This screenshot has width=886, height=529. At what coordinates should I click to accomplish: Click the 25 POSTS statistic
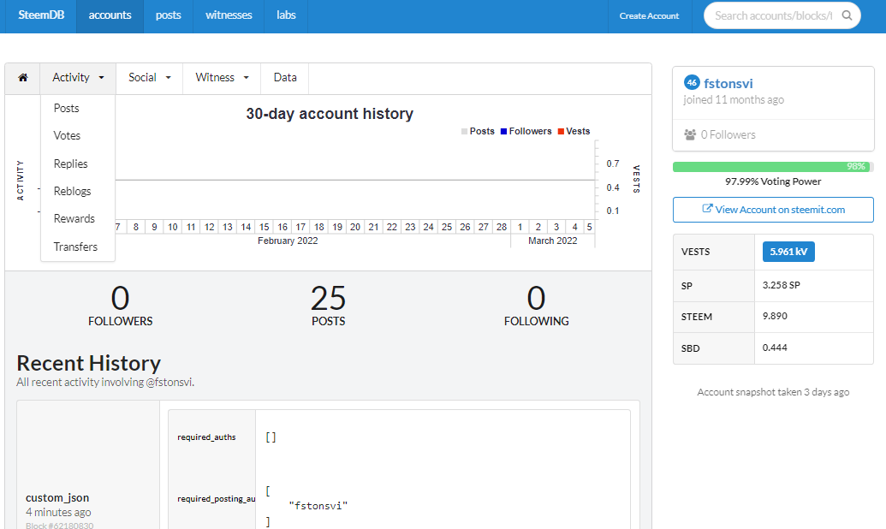pyautogui.click(x=329, y=306)
